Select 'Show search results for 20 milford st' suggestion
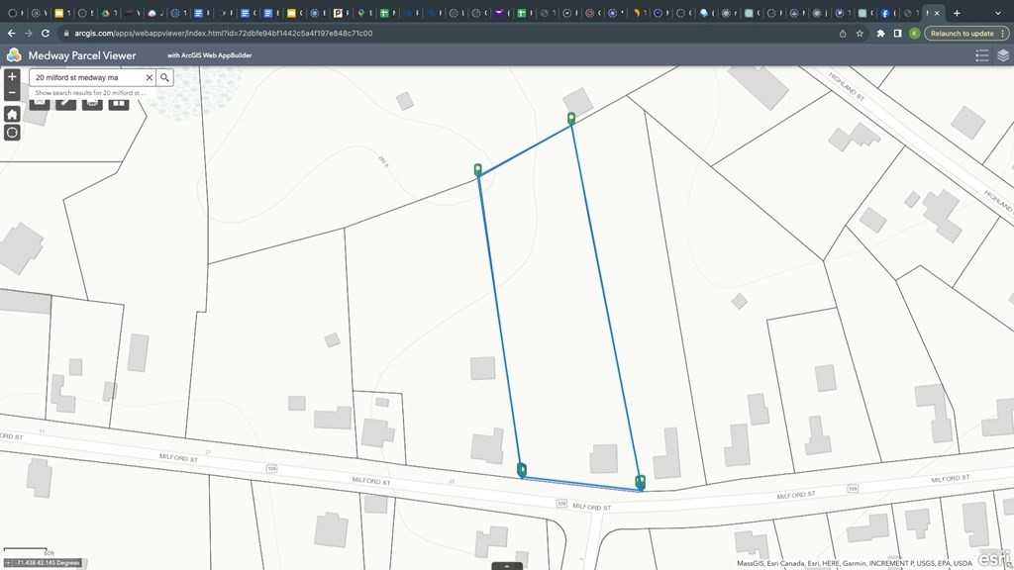The height and width of the screenshot is (570, 1014). pyautogui.click(x=90, y=93)
